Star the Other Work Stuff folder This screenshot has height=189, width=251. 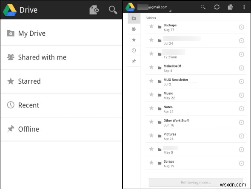tap(151, 122)
